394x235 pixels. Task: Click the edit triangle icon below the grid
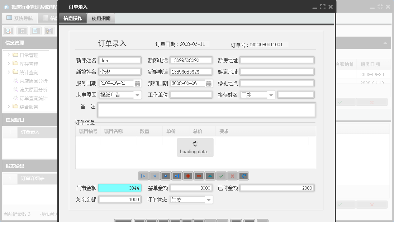tap(211, 176)
